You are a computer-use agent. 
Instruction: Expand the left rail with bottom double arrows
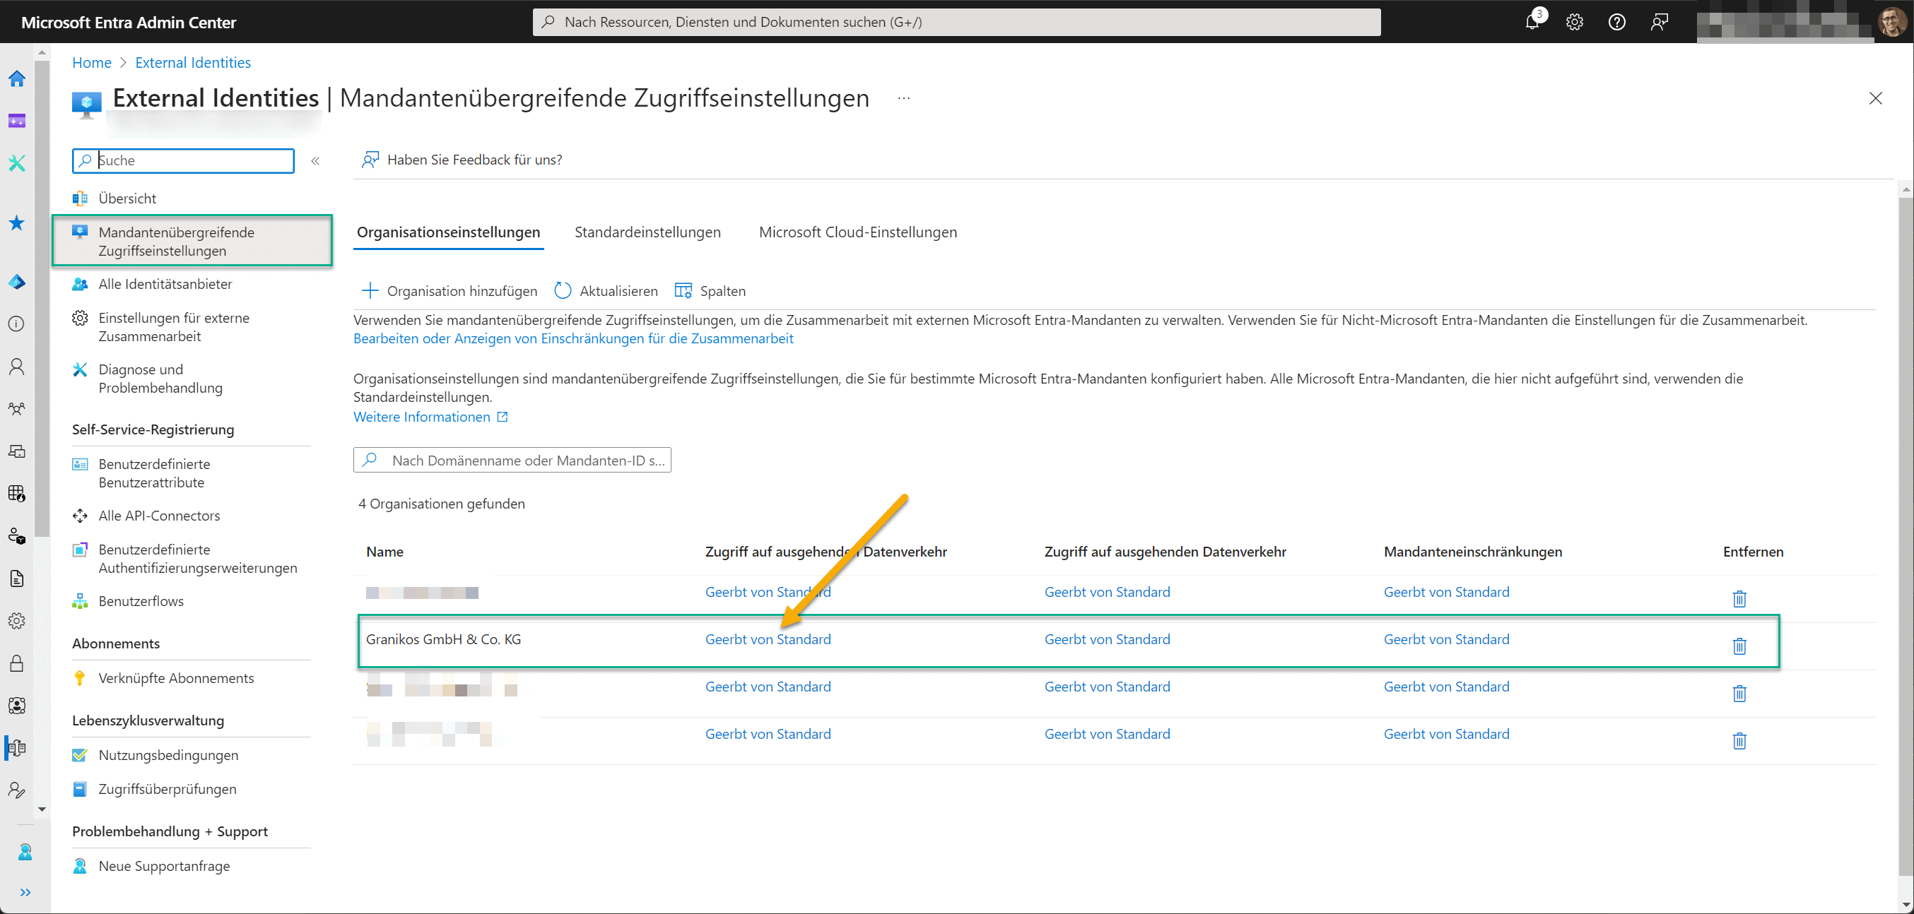pyautogui.click(x=25, y=891)
